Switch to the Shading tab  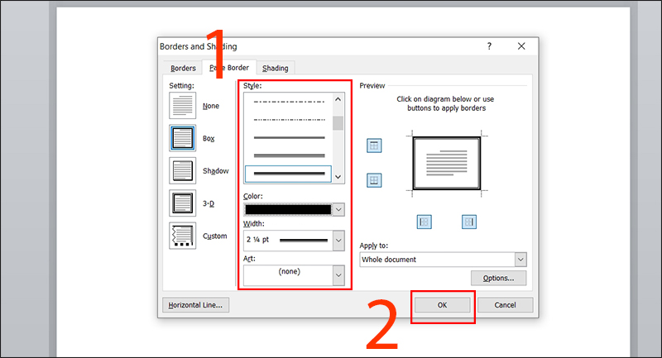point(276,68)
